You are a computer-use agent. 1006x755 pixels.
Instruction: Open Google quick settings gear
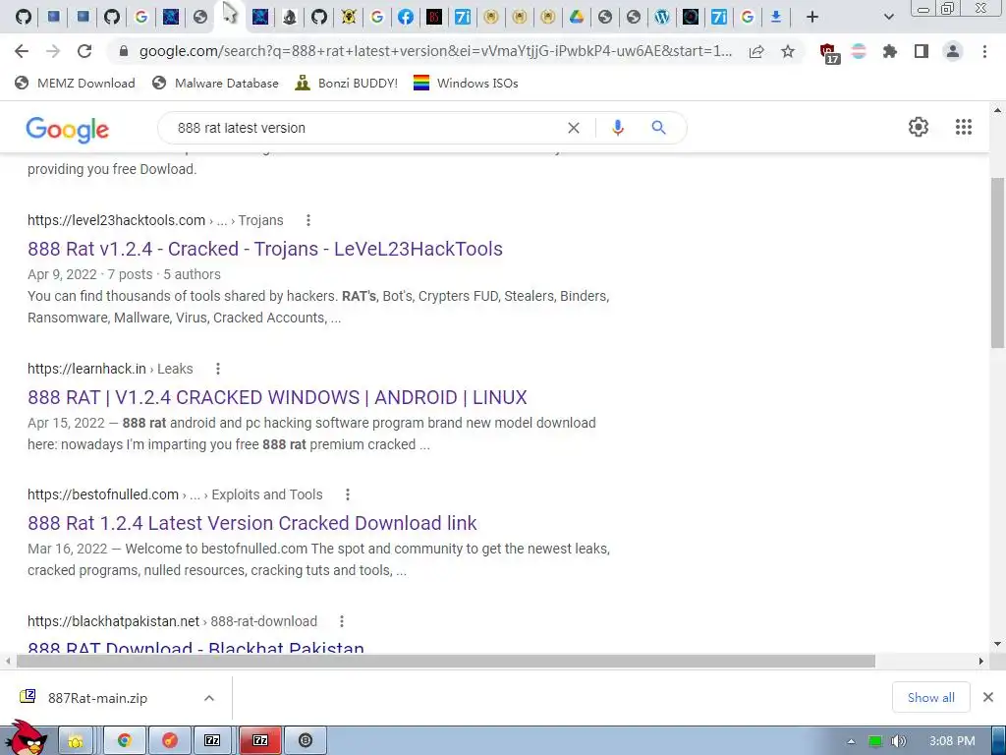(x=919, y=127)
